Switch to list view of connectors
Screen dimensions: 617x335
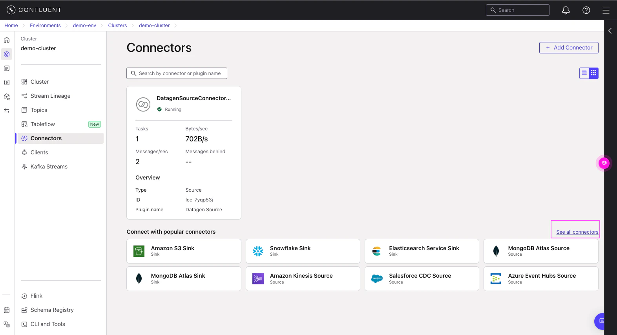pyautogui.click(x=584, y=73)
